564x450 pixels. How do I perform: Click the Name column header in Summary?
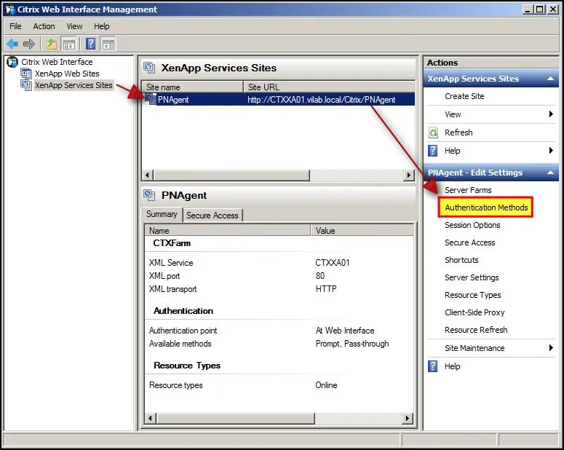pos(228,230)
